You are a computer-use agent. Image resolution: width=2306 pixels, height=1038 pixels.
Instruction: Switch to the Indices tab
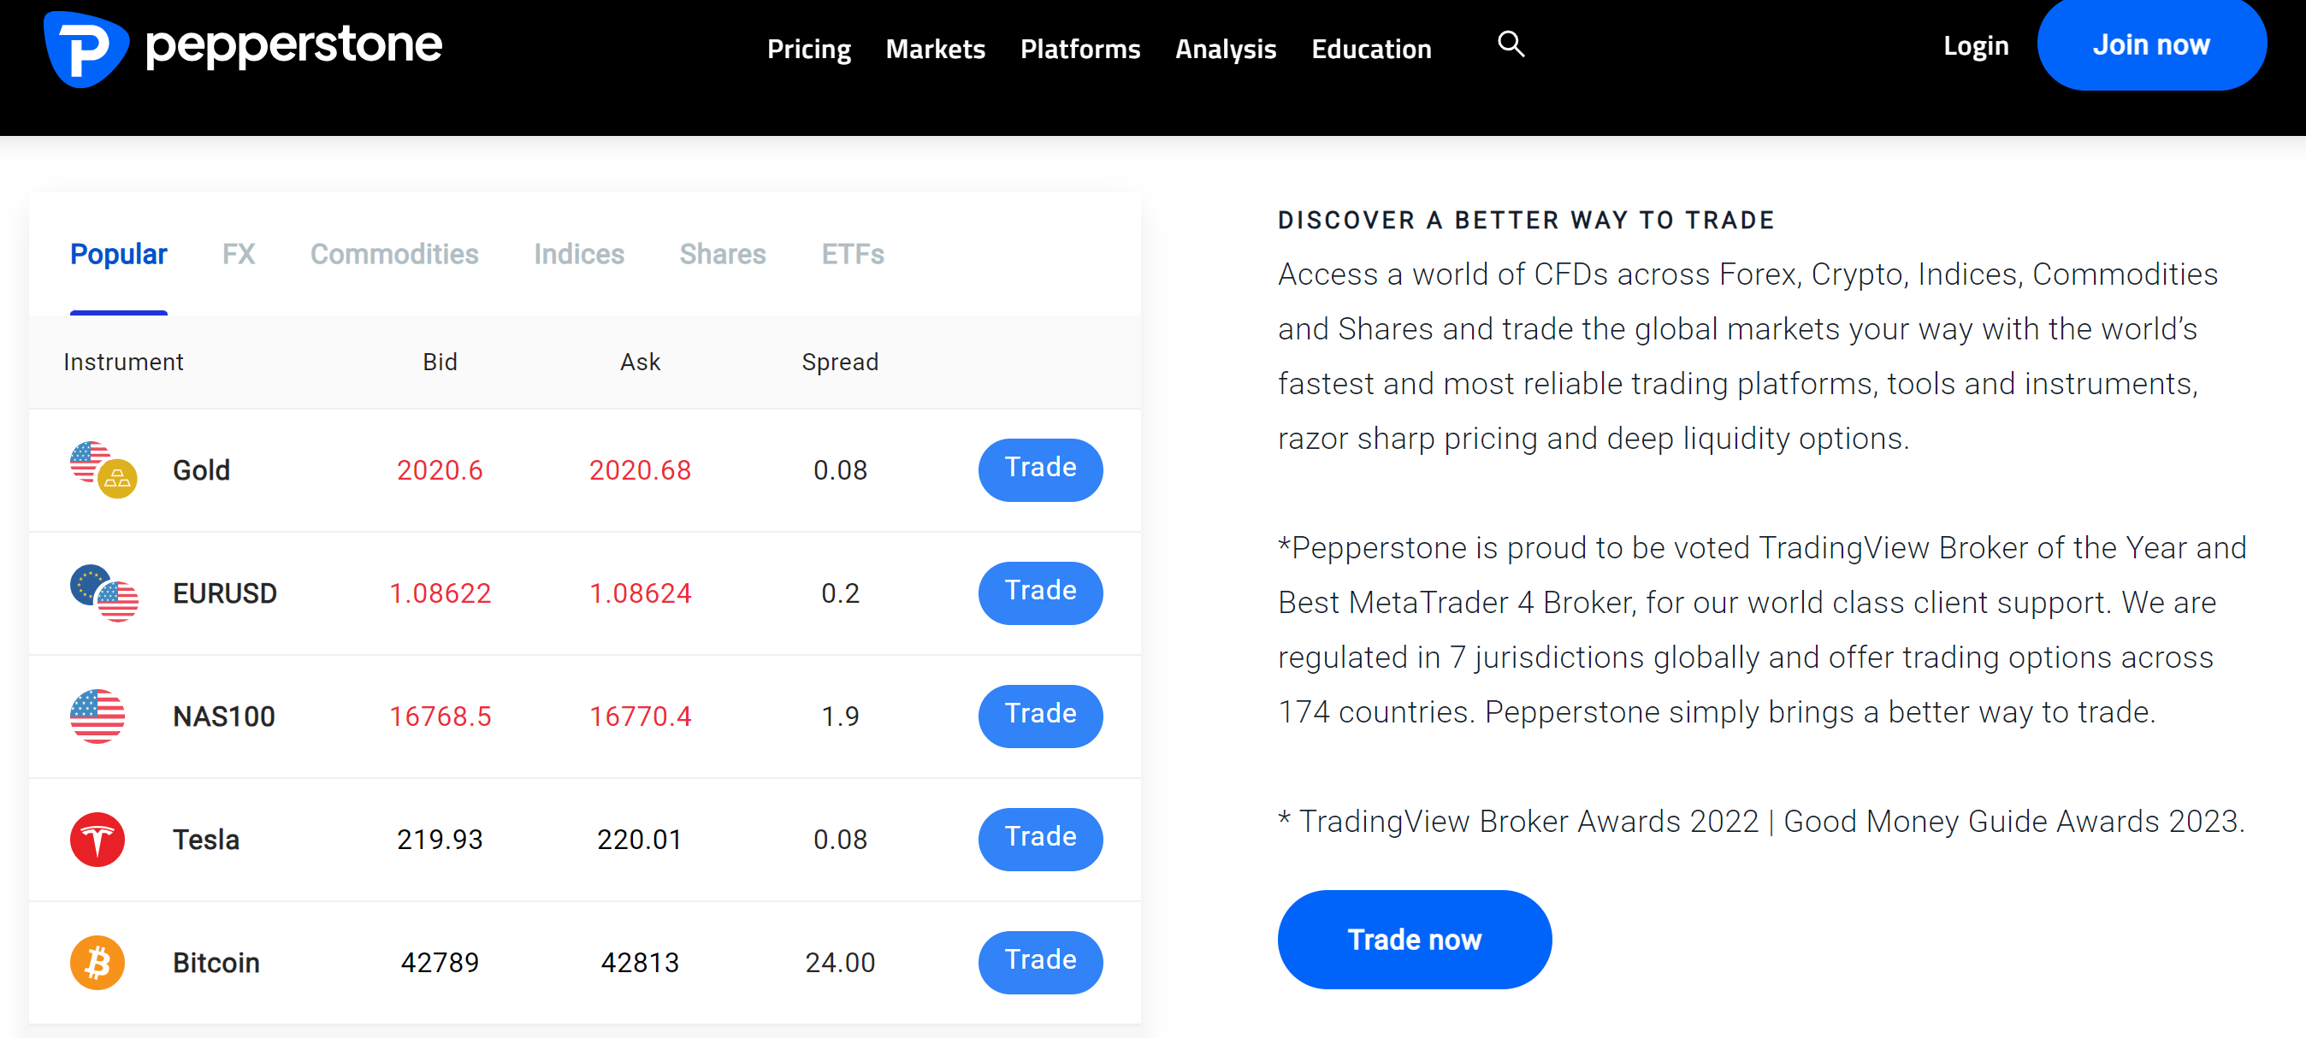tap(578, 254)
